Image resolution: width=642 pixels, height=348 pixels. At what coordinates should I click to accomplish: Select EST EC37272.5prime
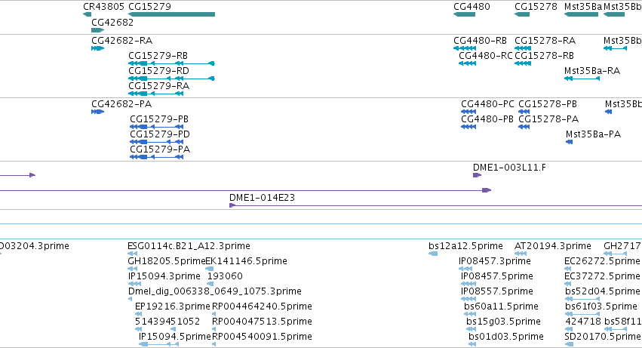[602, 277]
